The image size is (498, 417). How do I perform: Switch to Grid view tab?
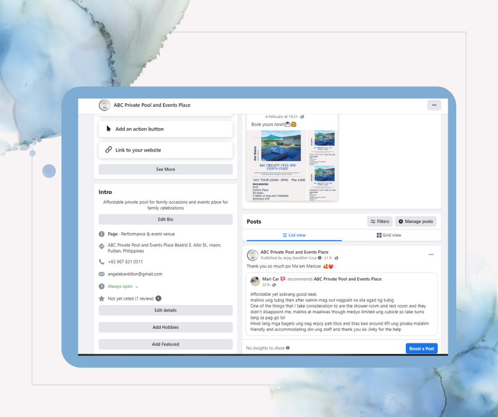(x=389, y=235)
